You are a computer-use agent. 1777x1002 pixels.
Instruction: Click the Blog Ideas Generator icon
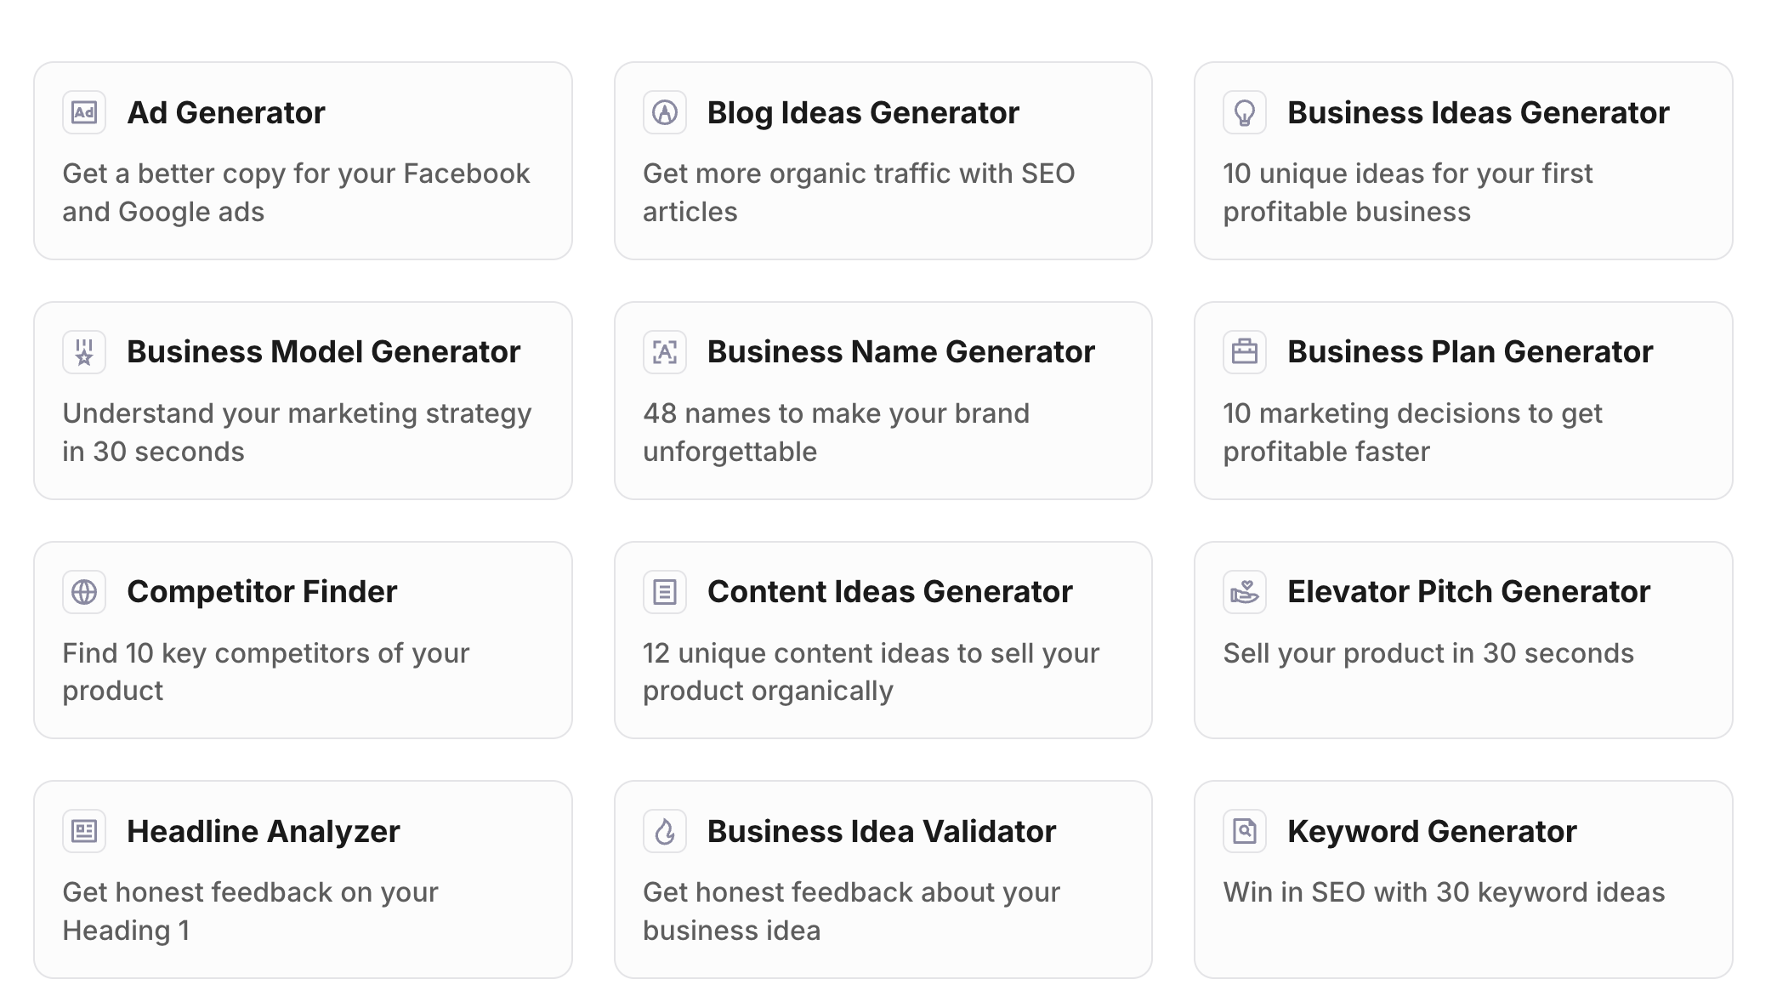pos(664,111)
